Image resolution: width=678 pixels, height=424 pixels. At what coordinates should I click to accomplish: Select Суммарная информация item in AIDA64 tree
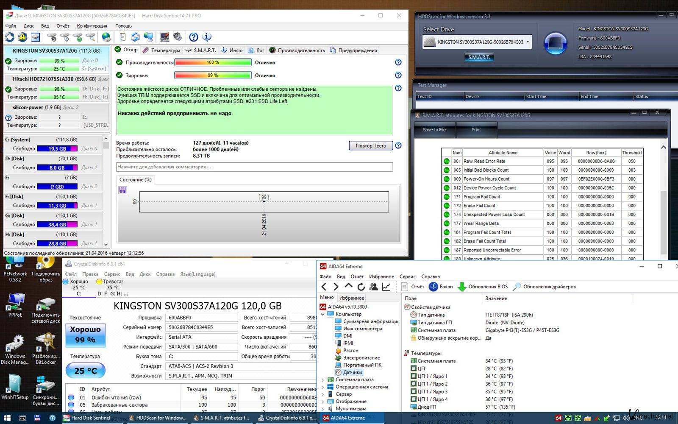tap(366, 321)
